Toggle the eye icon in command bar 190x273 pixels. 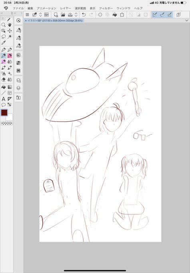46,14
